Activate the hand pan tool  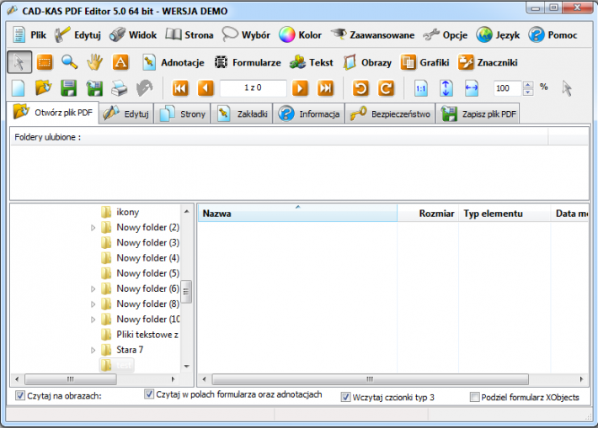tap(94, 62)
